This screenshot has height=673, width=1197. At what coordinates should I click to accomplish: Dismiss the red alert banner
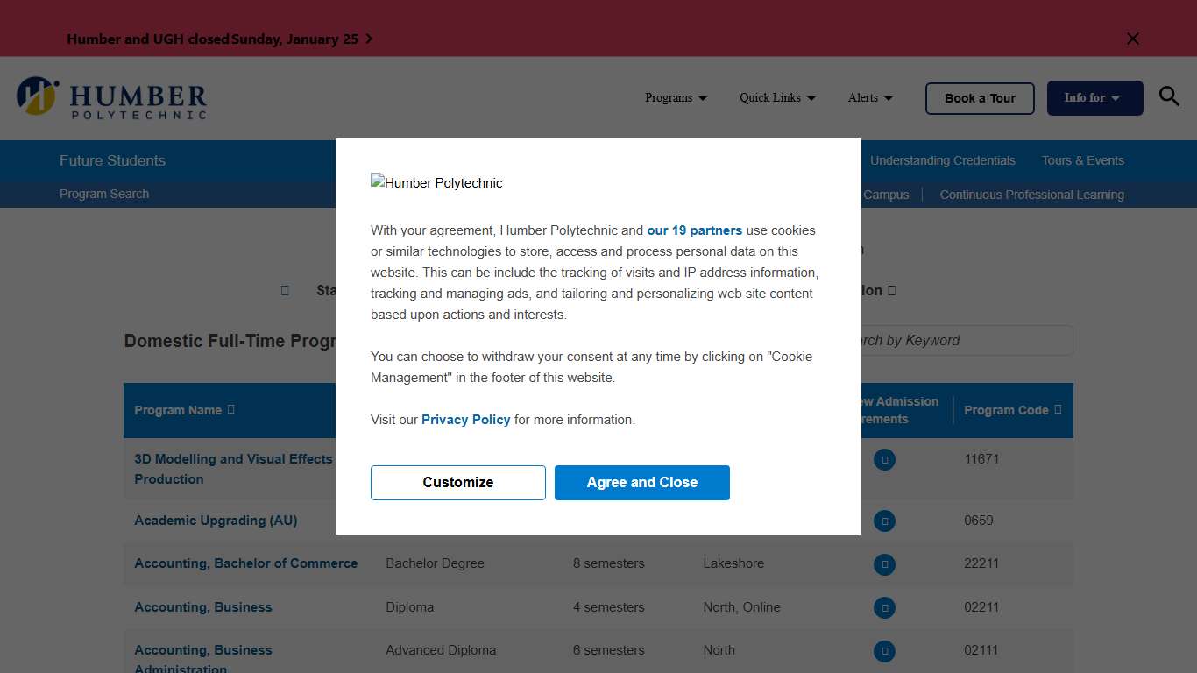[1133, 39]
